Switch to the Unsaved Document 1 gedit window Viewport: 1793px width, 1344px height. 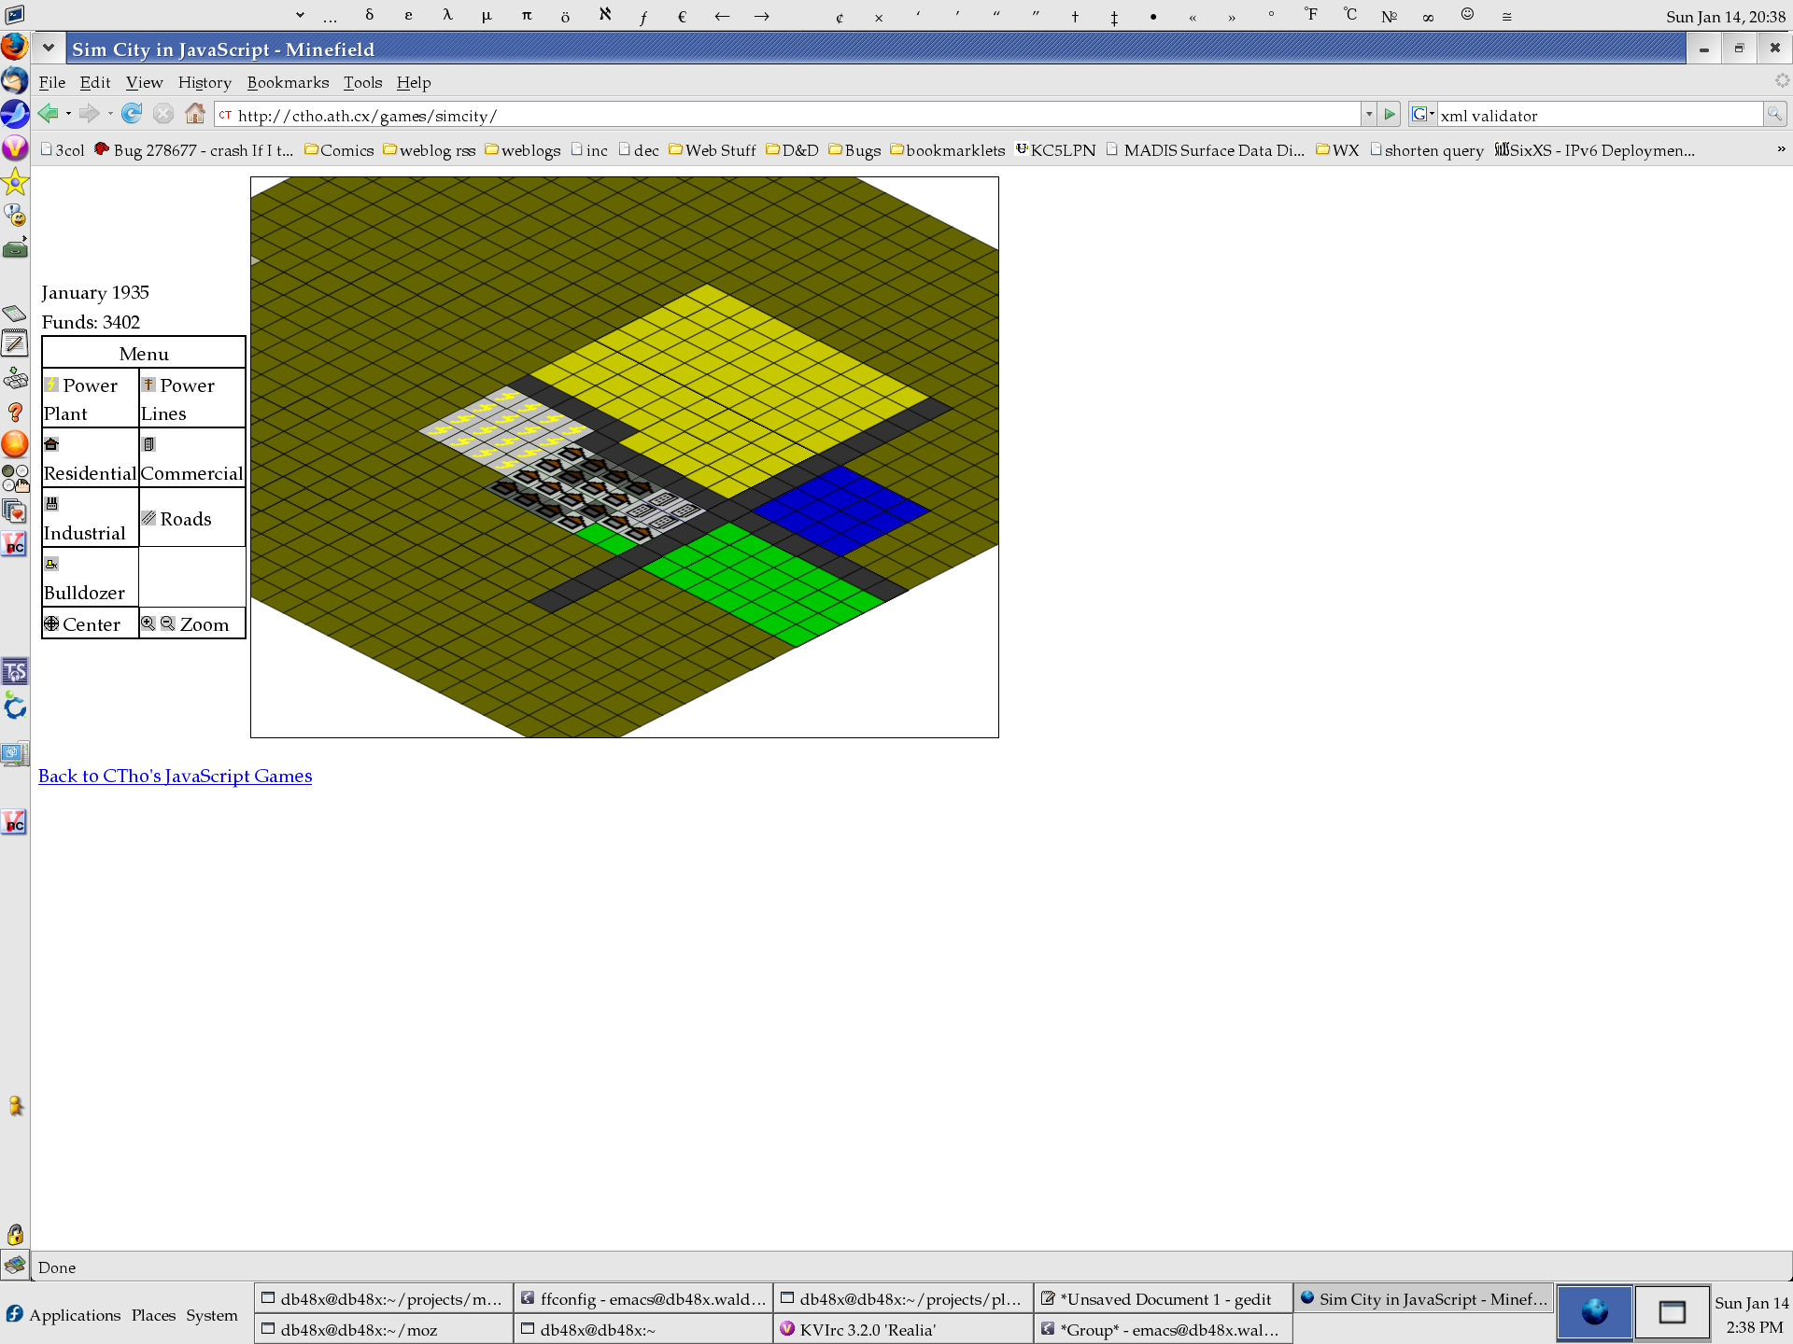(1163, 1298)
